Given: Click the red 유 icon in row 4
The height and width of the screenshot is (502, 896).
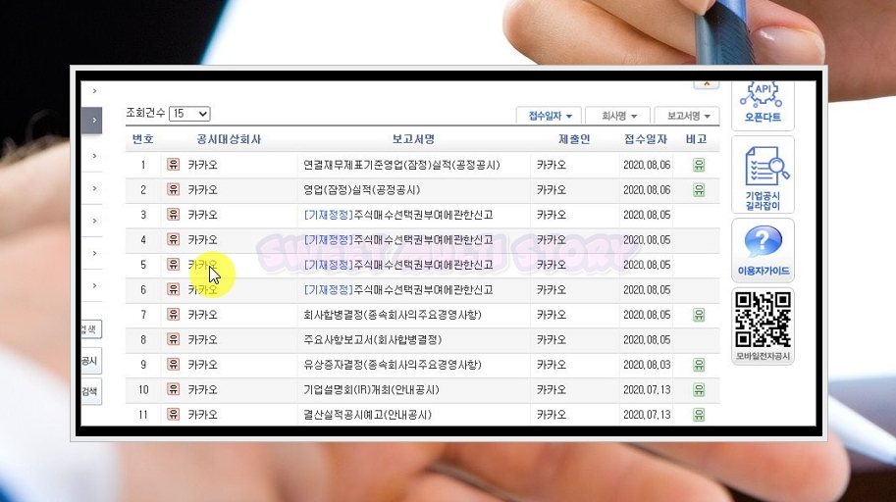Looking at the screenshot, I should [173, 239].
